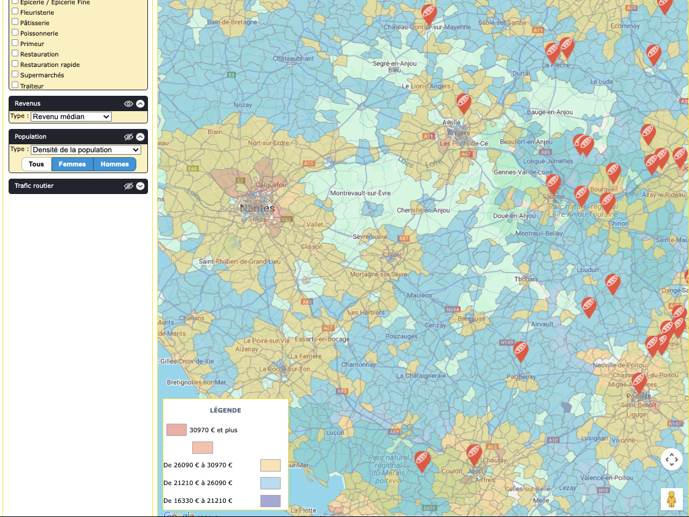Click bakery marker on Saumur
Image resolution: width=689 pixels, height=517 pixels.
pos(553,184)
